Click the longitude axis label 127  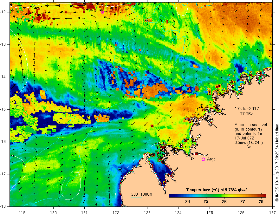[x=272, y=213]
